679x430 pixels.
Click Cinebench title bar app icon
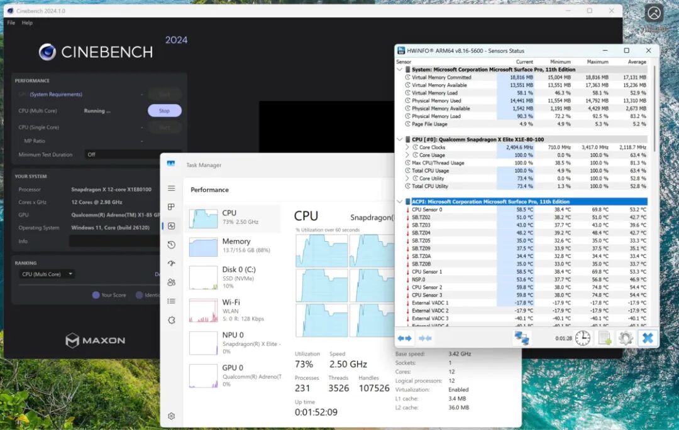[11, 11]
